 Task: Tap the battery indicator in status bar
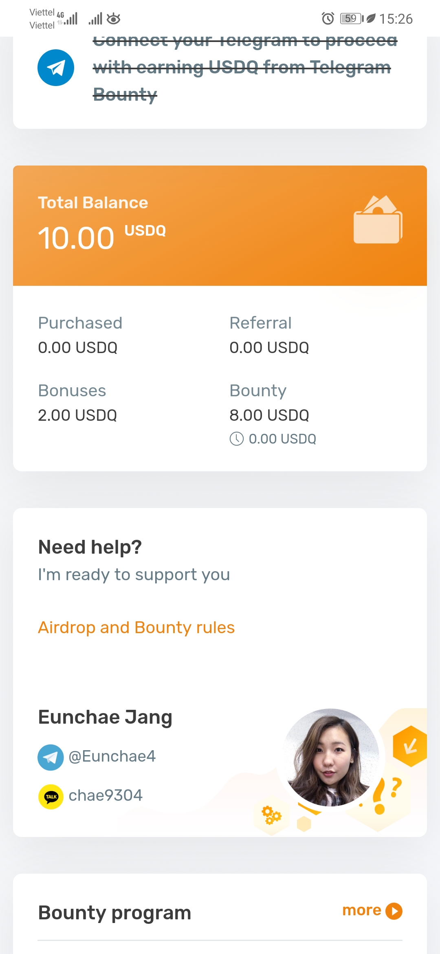pos(351,19)
